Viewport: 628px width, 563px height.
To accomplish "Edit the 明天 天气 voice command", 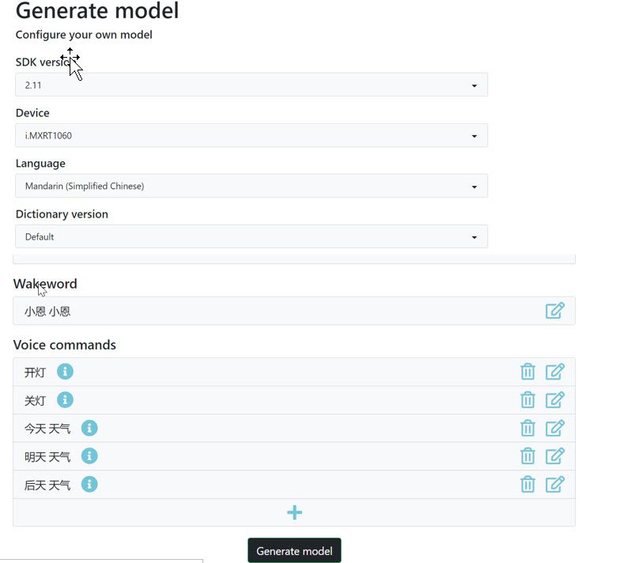I will (555, 456).
